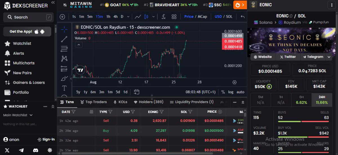This screenshot has height=155, width=338.
Task: Expand the transactions panel double chevron
Action: (243, 102)
